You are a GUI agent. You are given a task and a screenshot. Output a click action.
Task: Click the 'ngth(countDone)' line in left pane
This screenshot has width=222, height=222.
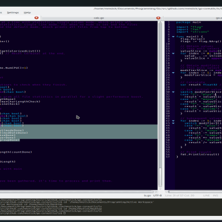16,152
